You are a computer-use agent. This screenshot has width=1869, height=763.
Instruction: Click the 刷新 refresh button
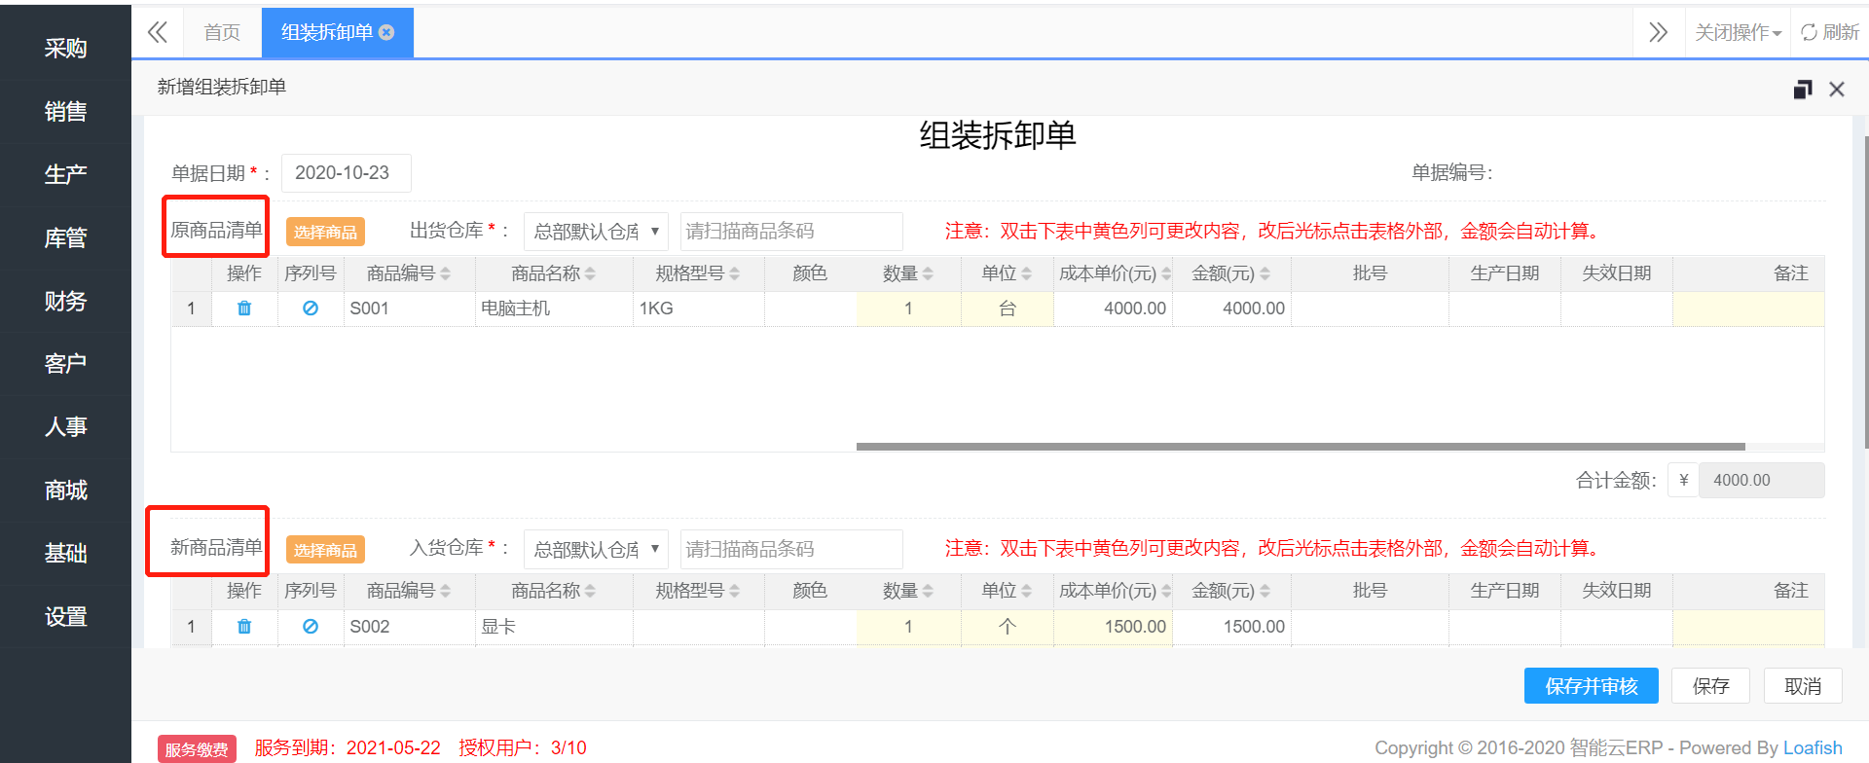1830,32
